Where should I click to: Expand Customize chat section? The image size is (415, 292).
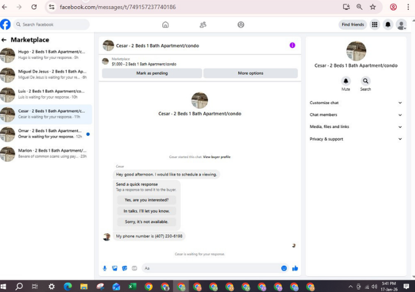[x=356, y=103]
